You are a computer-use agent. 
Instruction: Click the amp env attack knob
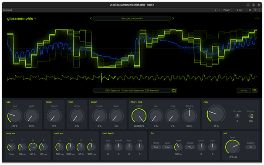(x=12, y=147)
